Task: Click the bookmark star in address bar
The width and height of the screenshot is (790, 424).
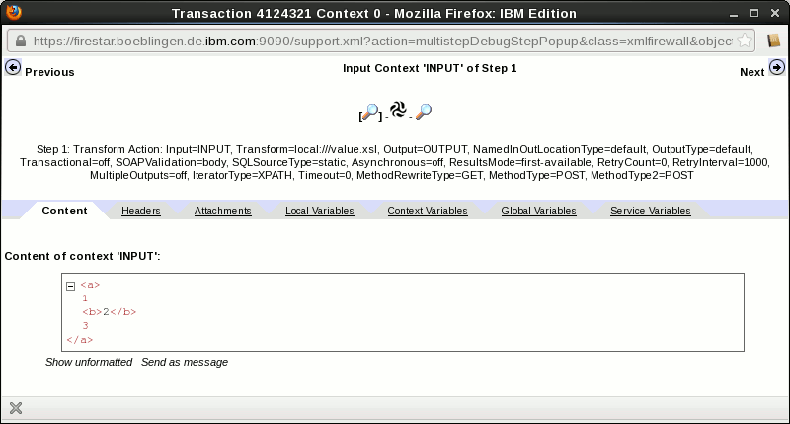Action: coord(744,42)
